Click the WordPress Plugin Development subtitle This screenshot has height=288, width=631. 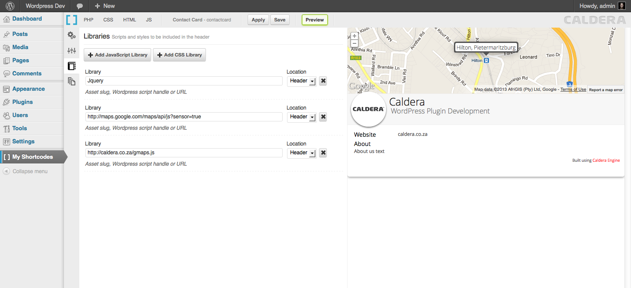(x=440, y=111)
